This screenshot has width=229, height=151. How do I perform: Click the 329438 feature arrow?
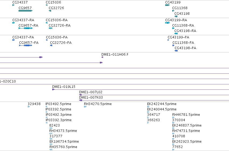29,107
